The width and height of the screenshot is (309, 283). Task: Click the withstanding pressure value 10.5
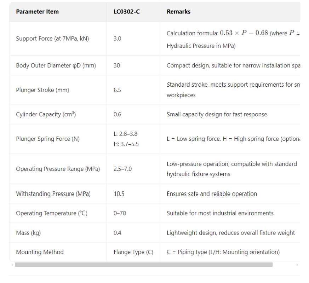119,194
